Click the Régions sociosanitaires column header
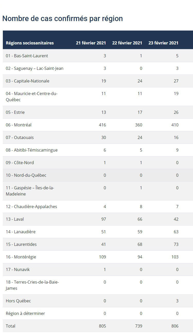 [30, 43]
